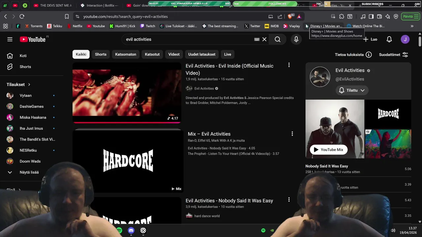This screenshot has width=422, height=237.
Task: Reload the current page
Action: [22, 16]
